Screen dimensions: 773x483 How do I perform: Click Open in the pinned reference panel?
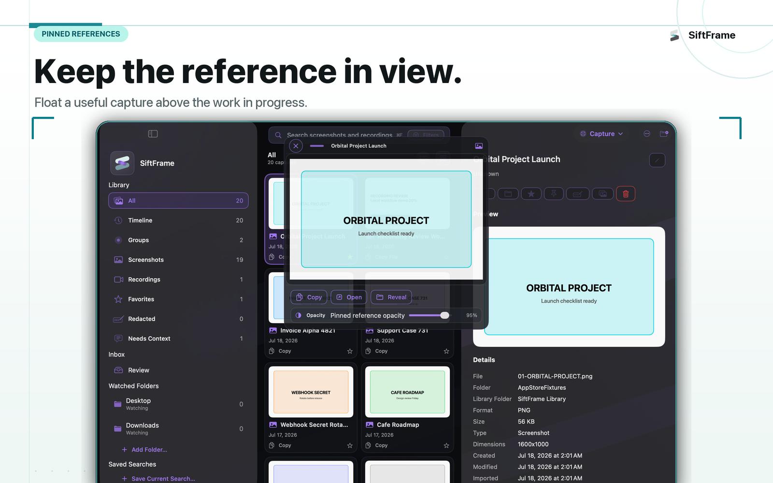pos(349,297)
